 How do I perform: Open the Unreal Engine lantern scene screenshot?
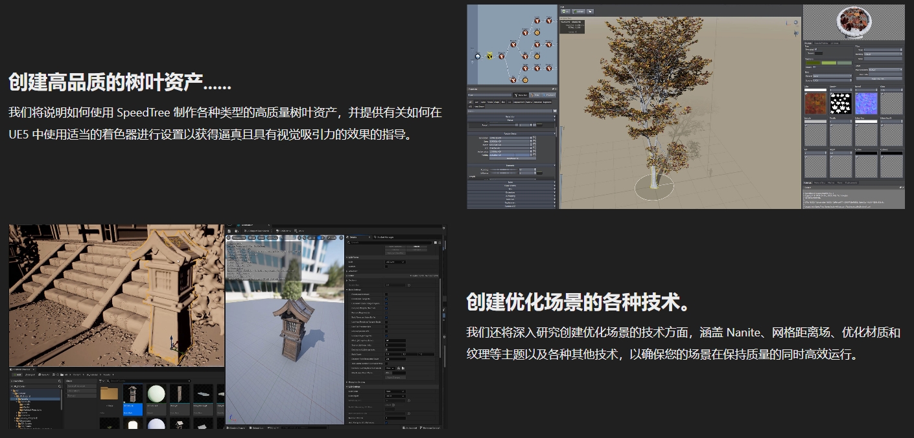click(228, 327)
